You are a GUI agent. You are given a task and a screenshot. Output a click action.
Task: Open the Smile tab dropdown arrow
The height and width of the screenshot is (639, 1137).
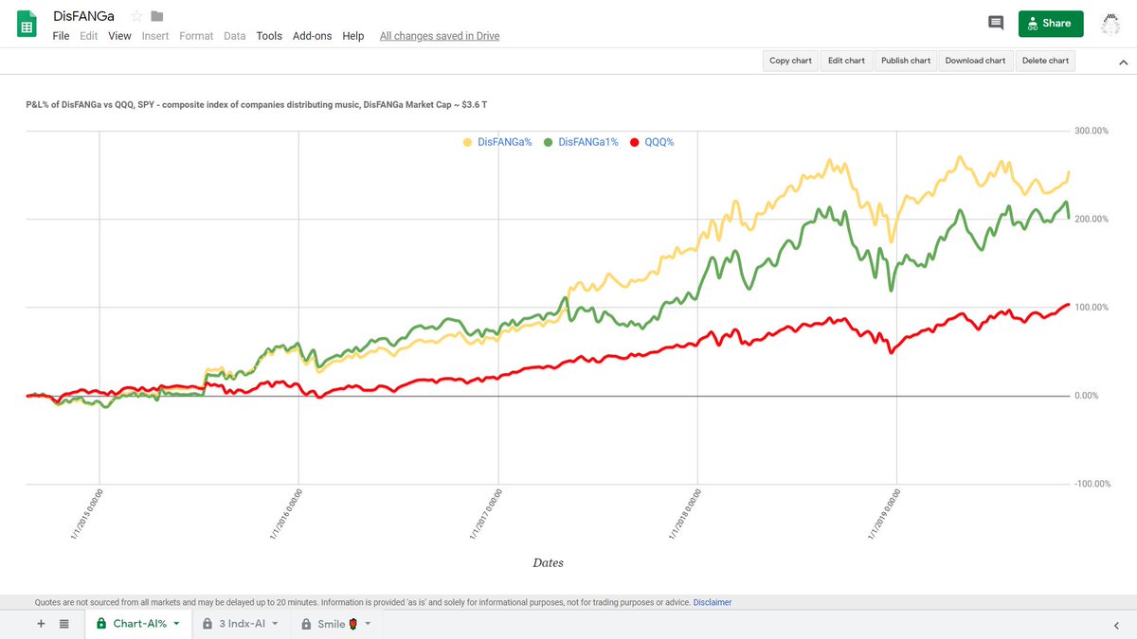[x=368, y=624]
